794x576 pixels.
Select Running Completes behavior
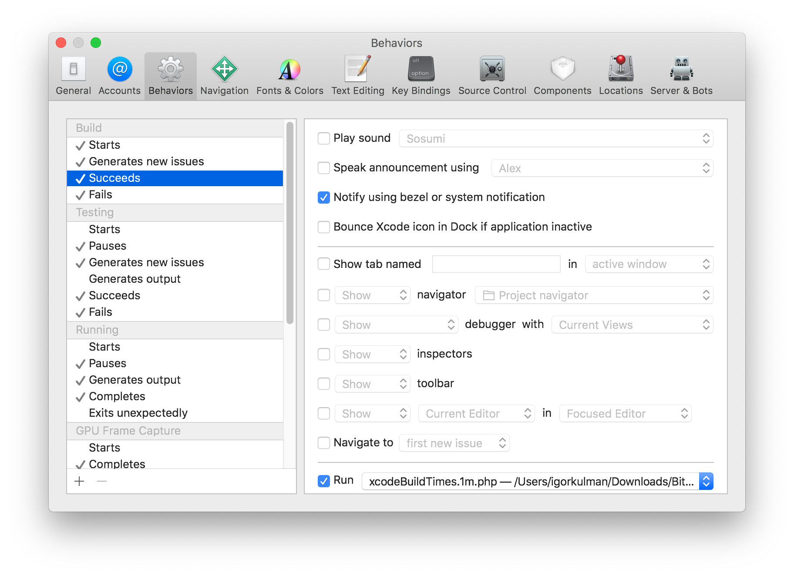[x=175, y=397]
